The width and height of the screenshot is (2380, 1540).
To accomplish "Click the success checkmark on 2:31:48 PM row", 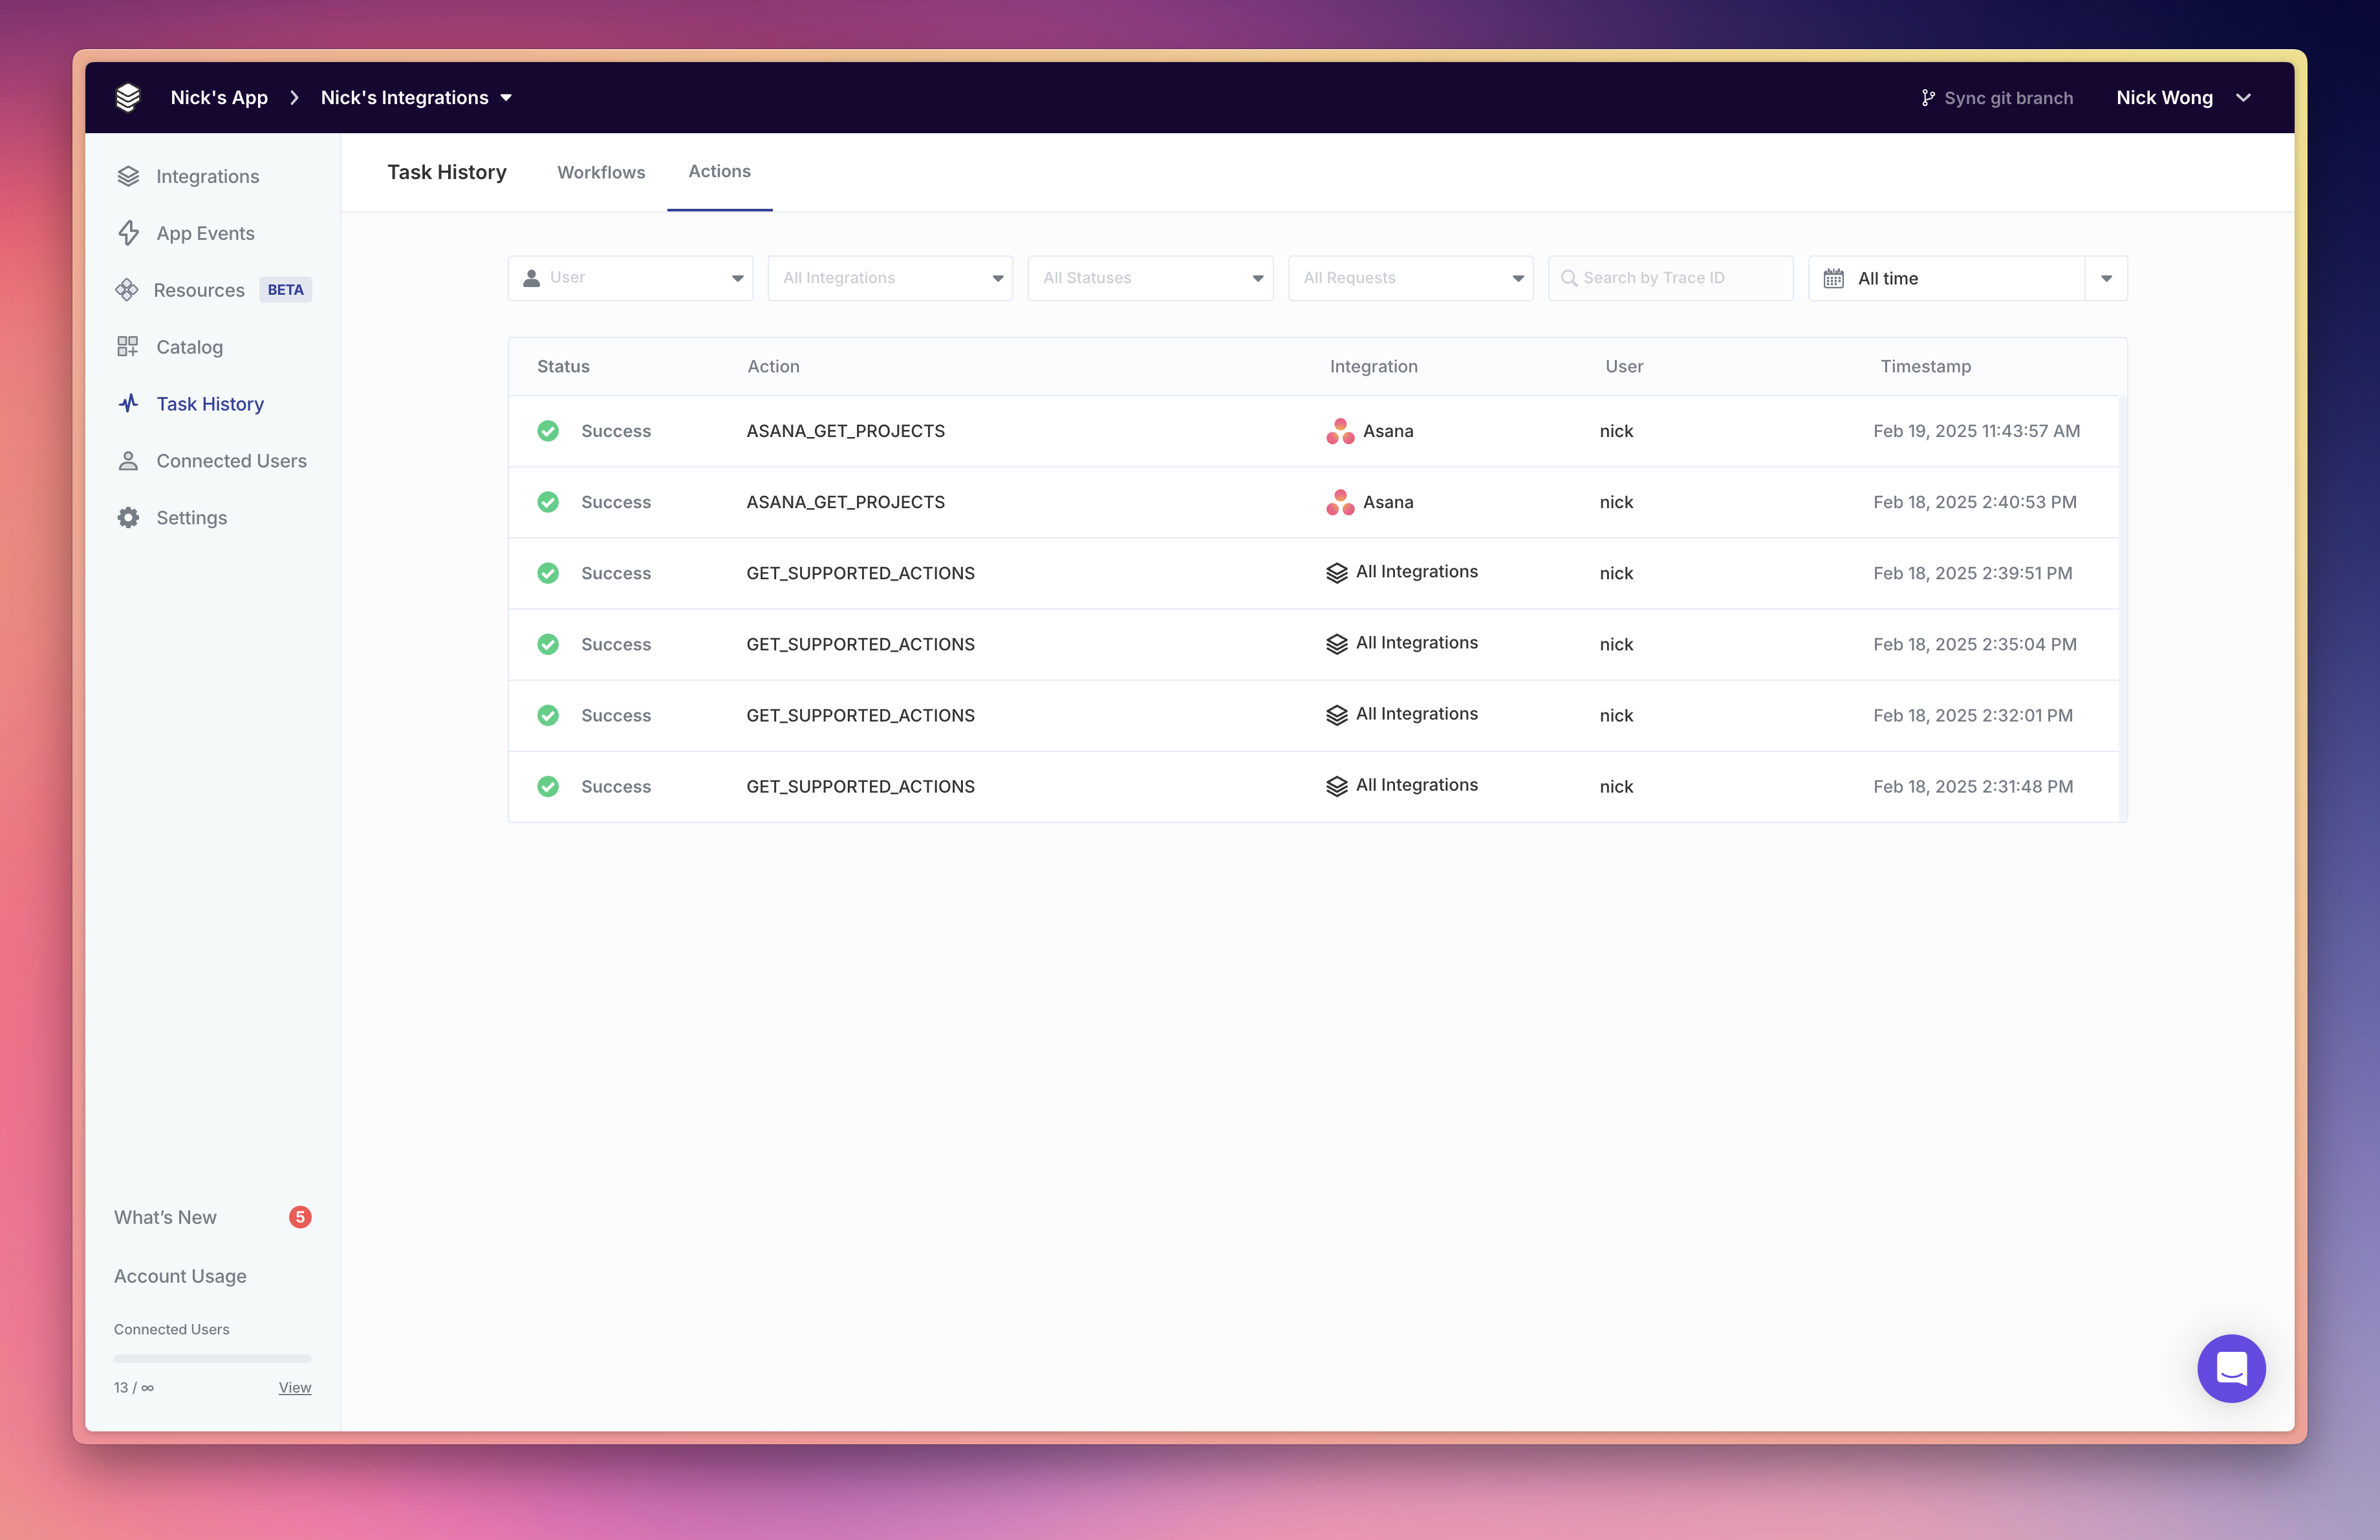I will [x=548, y=787].
